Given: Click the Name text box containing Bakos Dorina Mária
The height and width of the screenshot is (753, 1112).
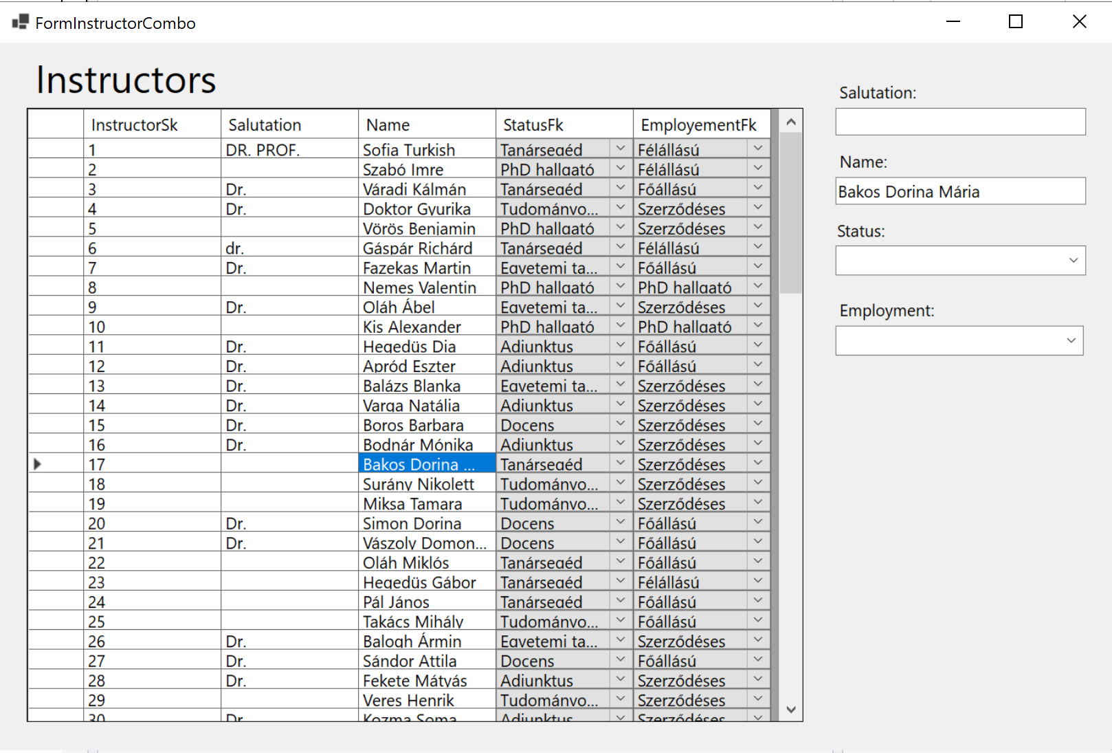Looking at the screenshot, I should coord(960,191).
